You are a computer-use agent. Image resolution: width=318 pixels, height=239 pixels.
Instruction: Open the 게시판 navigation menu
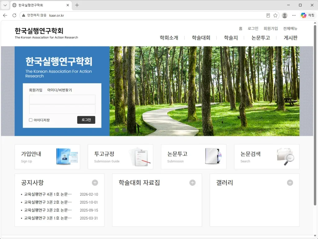point(291,38)
